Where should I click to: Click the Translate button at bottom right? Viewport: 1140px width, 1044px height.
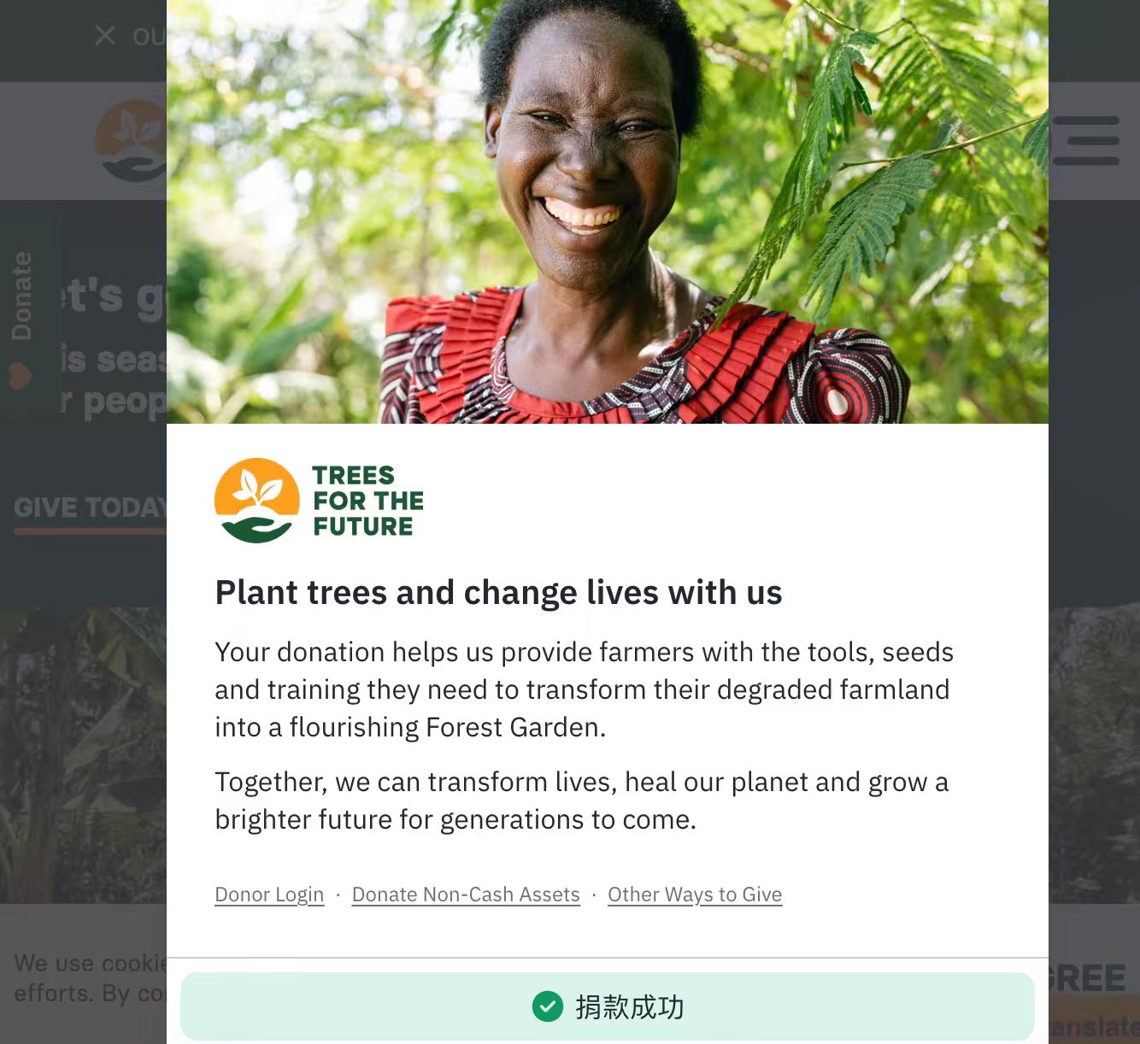point(1094,1025)
